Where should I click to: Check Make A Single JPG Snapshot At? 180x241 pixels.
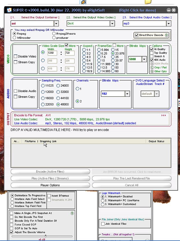[x=11, y=213]
